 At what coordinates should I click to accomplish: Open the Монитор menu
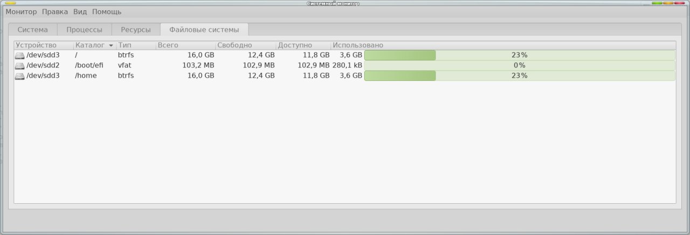pyautogui.click(x=21, y=11)
